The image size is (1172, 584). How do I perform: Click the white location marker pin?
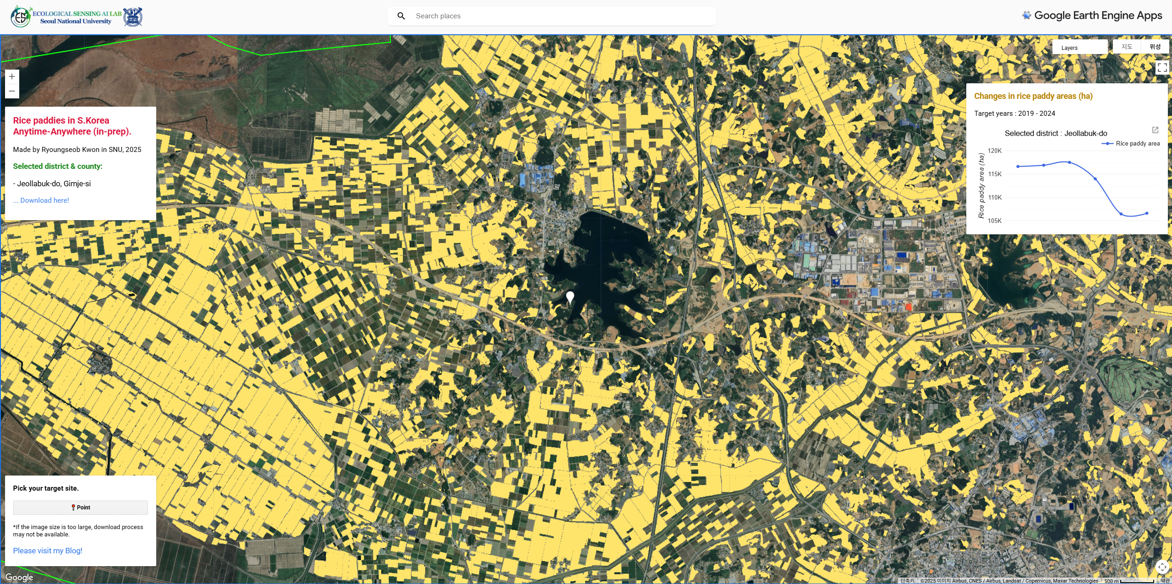[x=570, y=297]
